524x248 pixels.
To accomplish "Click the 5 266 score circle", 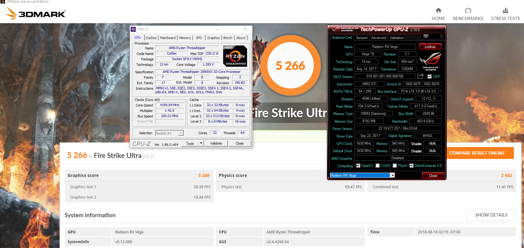I will (x=290, y=65).
